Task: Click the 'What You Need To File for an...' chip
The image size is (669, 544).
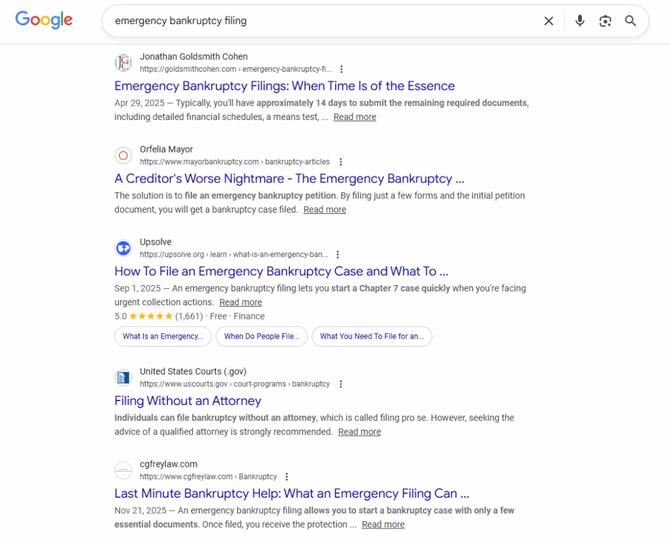Action: pyautogui.click(x=372, y=337)
